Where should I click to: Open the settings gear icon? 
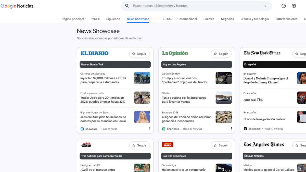[294, 6]
